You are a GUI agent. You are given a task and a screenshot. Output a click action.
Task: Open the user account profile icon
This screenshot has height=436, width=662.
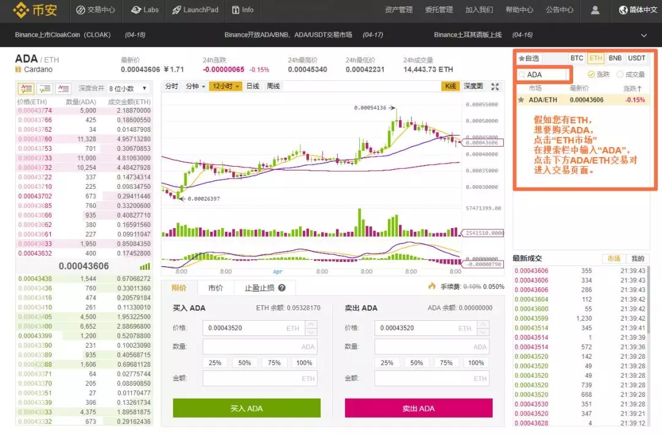pos(595,10)
